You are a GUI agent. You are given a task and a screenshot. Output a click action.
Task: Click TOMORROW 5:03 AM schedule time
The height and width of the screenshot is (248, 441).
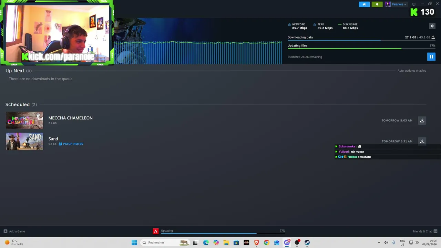pos(397,121)
